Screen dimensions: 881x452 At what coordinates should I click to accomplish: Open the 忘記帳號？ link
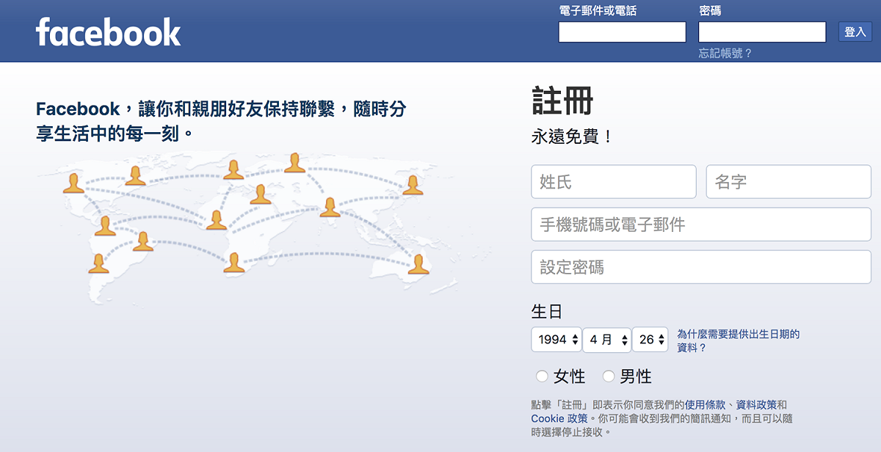click(725, 54)
